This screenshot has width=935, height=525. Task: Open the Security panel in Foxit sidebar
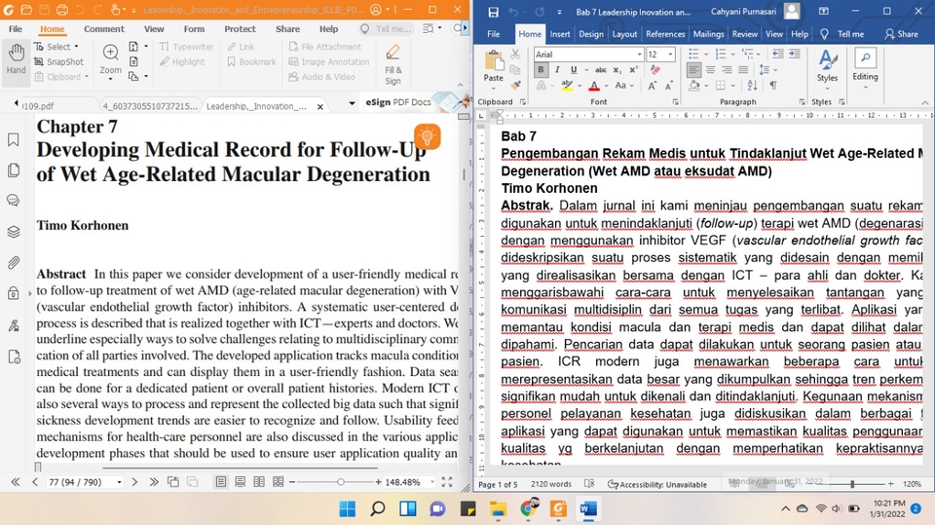[x=13, y=293]
